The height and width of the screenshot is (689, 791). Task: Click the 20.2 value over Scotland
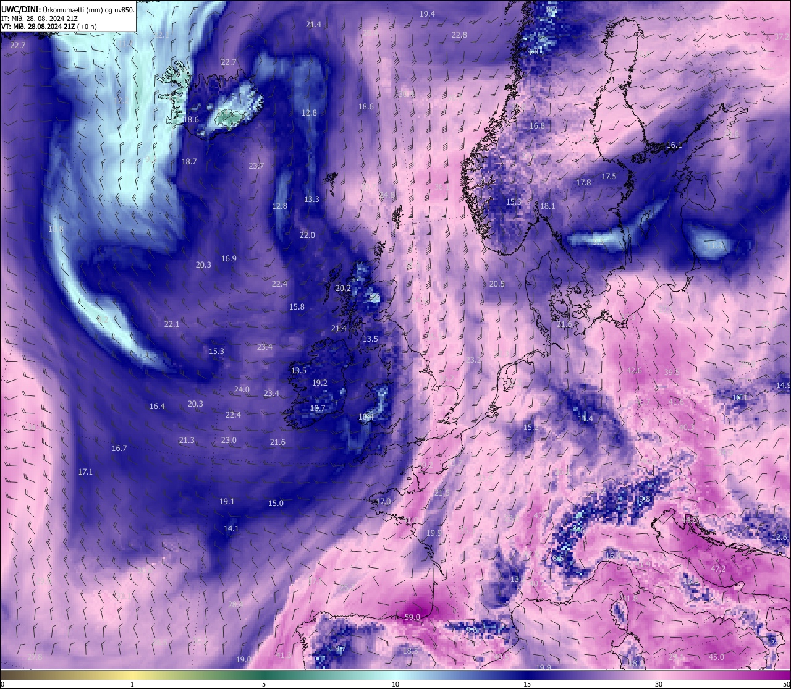(343, 288)
